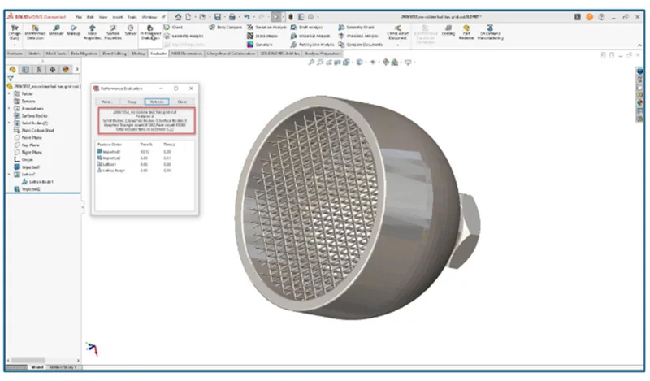Open the Design Study tool

[14, 32]
